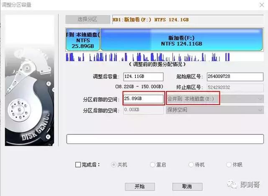Screen dimensions: 268x196
Task: Select the 待机 radio button
Action: point(191,165)
